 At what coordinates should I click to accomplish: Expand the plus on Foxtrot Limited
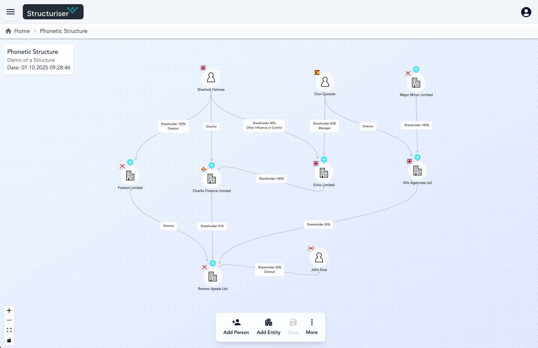130,162
